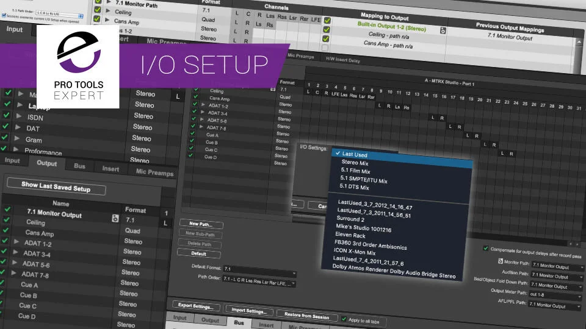Screen dimensions: 586x329
Task: Toggle active checkmark for DAT input path
Action: pos(5,126)
